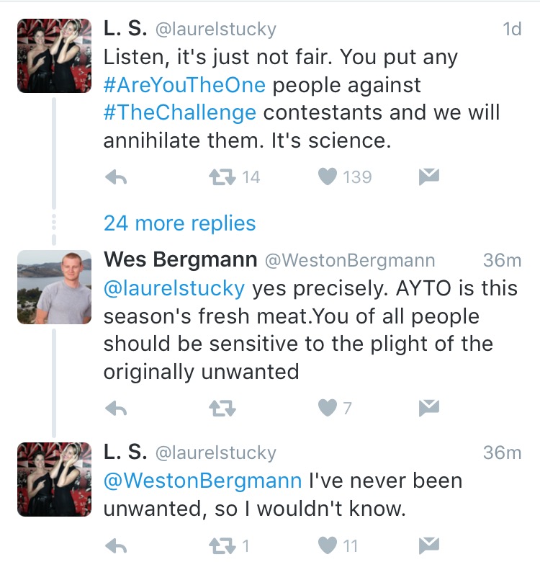The width and height of the screenshot is (540, 562).
Task: Open L. S. avatar on the top tweet
Action: click(x=55, y=56)
